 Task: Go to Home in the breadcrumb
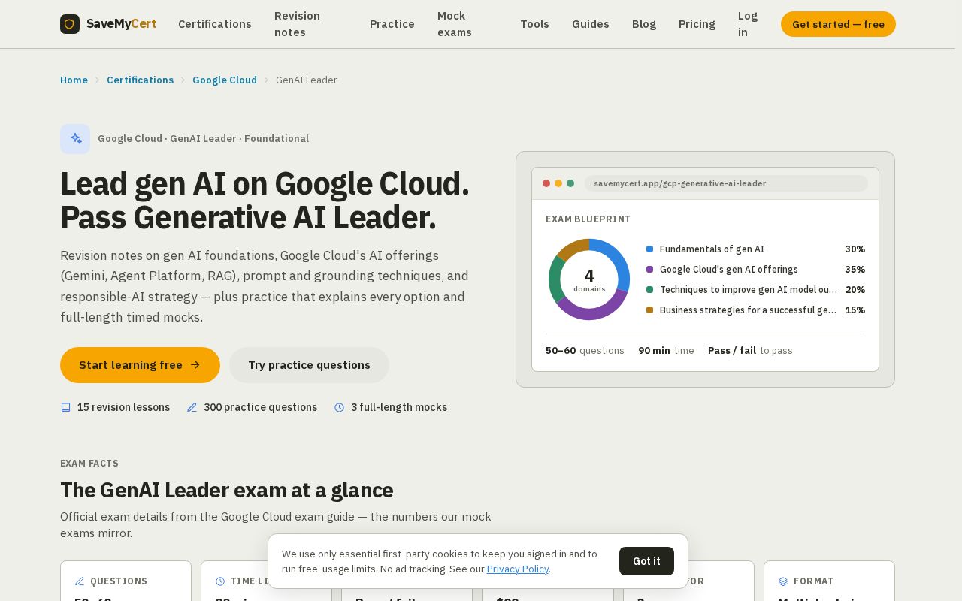coord(74,80)
